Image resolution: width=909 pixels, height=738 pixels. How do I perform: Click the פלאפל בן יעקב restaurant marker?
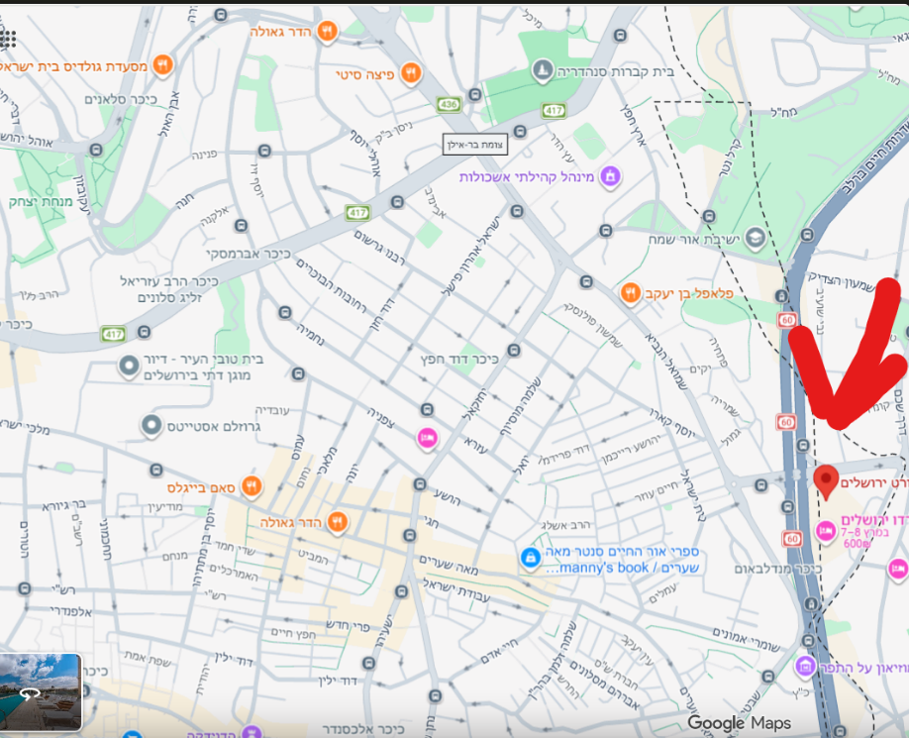(x=630, y=293)
